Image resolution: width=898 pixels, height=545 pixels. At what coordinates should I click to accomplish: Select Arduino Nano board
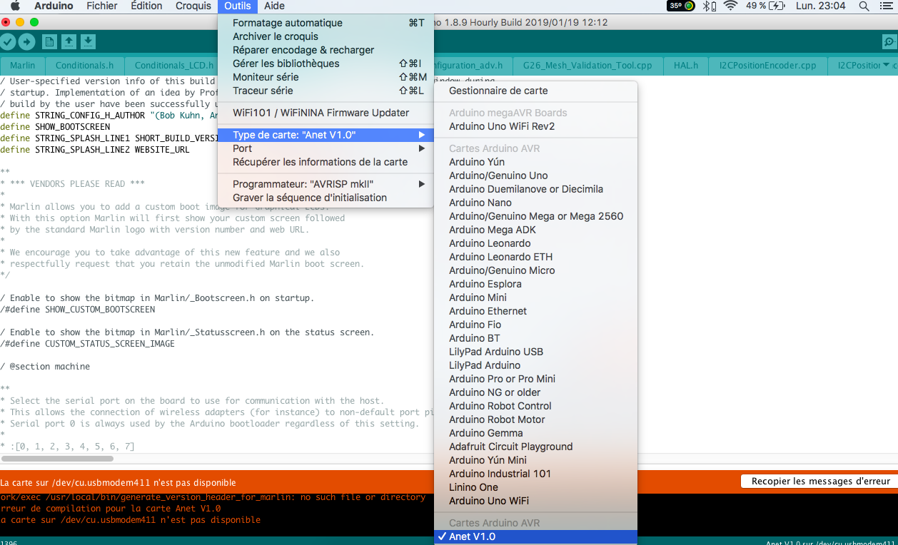tap(535, 203)
